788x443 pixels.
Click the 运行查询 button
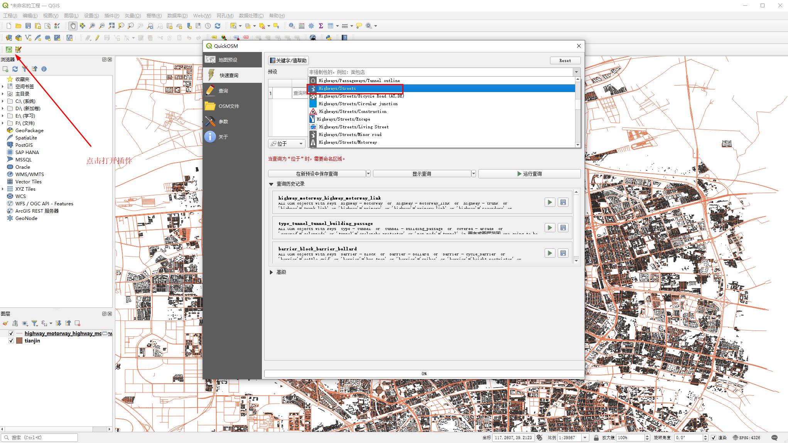pyautogui.click(x=529, y=174)
